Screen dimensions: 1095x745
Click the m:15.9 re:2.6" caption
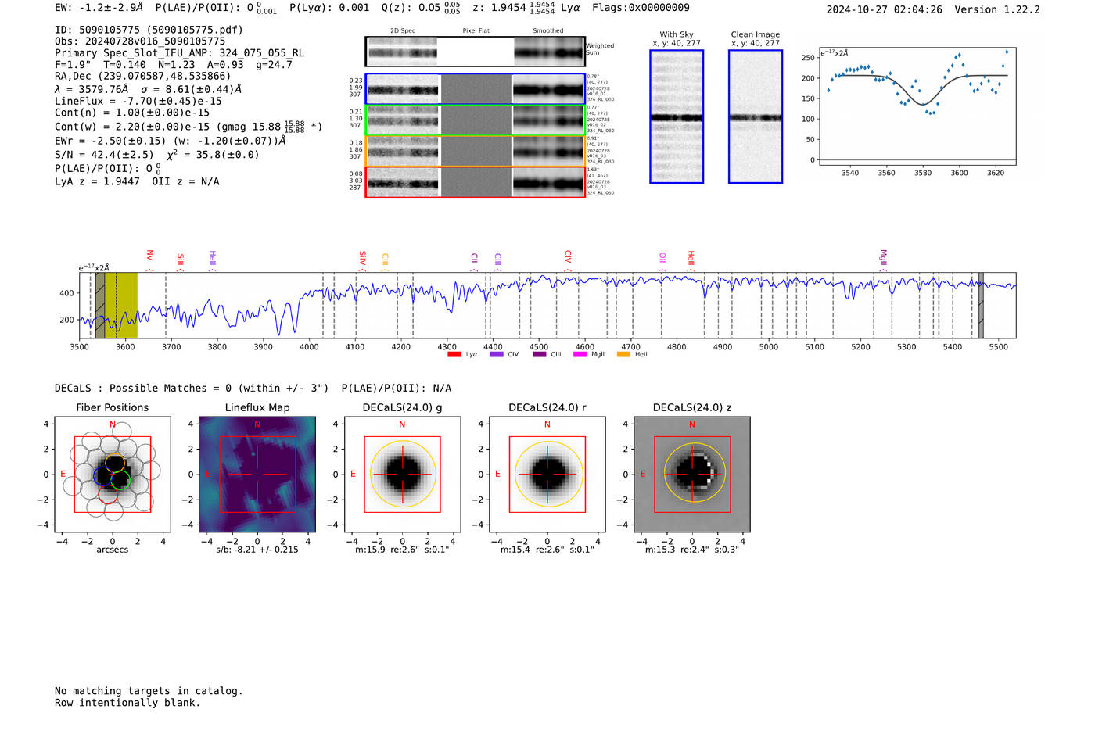coord(402,550)
